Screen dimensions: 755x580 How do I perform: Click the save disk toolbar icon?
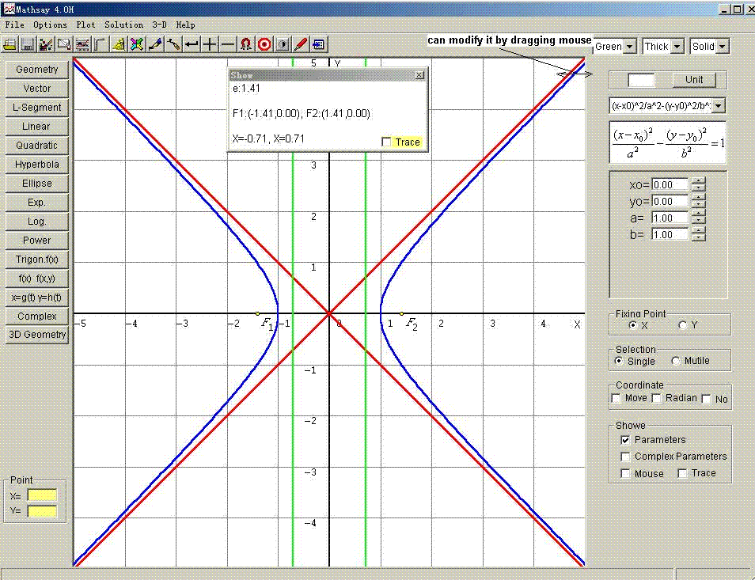coord(28,45)
